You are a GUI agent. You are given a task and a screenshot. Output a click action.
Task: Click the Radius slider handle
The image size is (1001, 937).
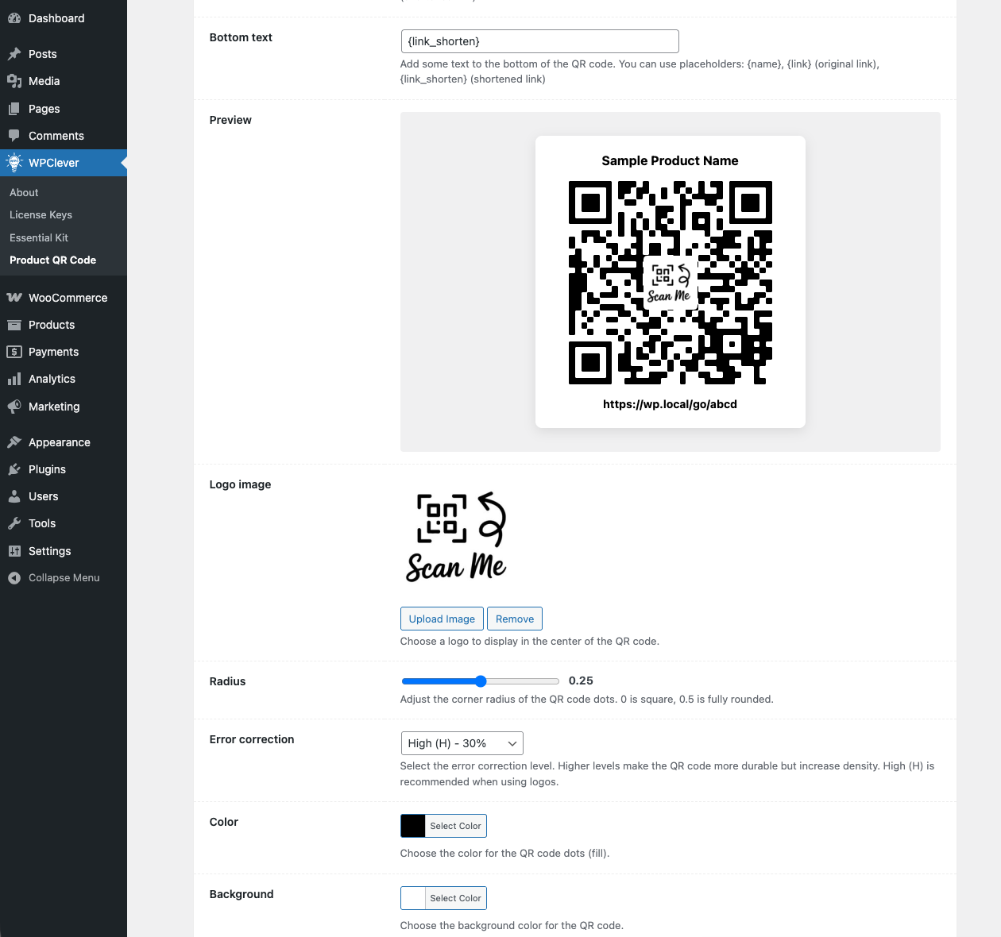pos(481,681)
